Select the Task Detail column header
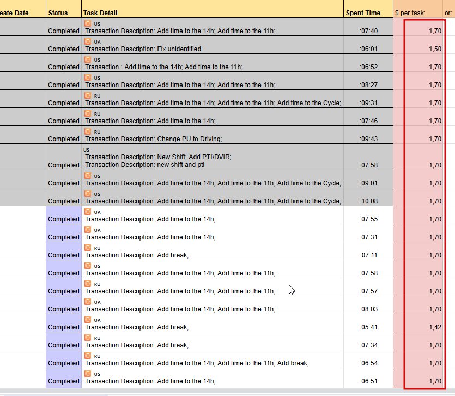The image size is (455, 396). (213, 9)
